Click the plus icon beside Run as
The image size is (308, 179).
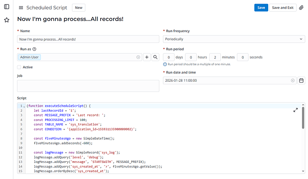tap(147, 57)
